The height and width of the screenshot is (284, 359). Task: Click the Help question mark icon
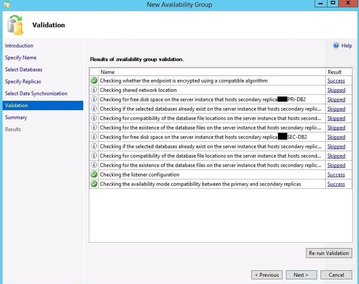click(336, 46)
